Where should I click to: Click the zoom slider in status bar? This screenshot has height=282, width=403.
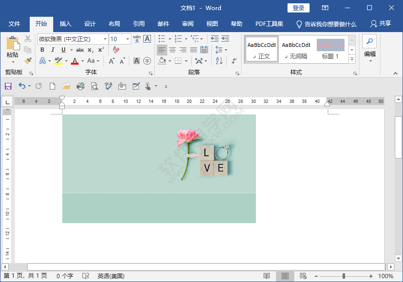pyautogui.click(x=344, y=276)
